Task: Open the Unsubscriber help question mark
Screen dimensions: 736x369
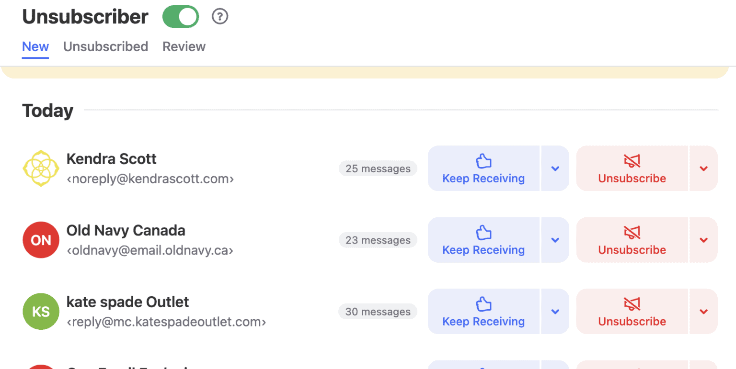Action: coord(220,16)
